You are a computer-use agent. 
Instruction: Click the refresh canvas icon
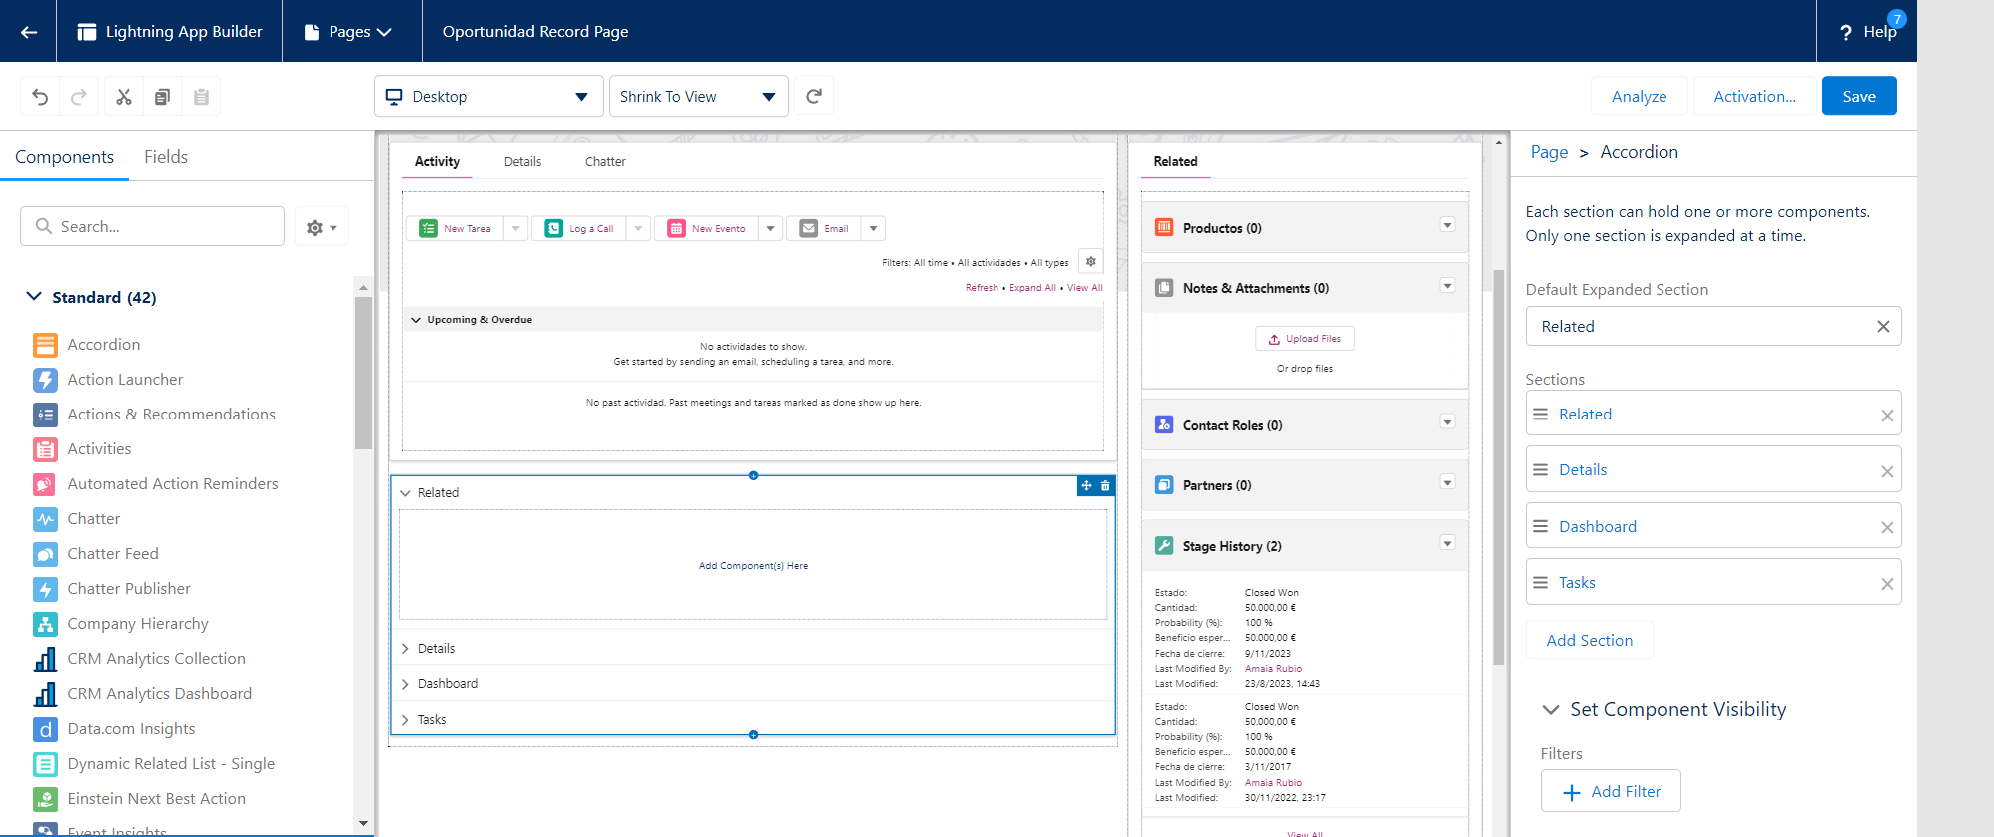(814, 96)
